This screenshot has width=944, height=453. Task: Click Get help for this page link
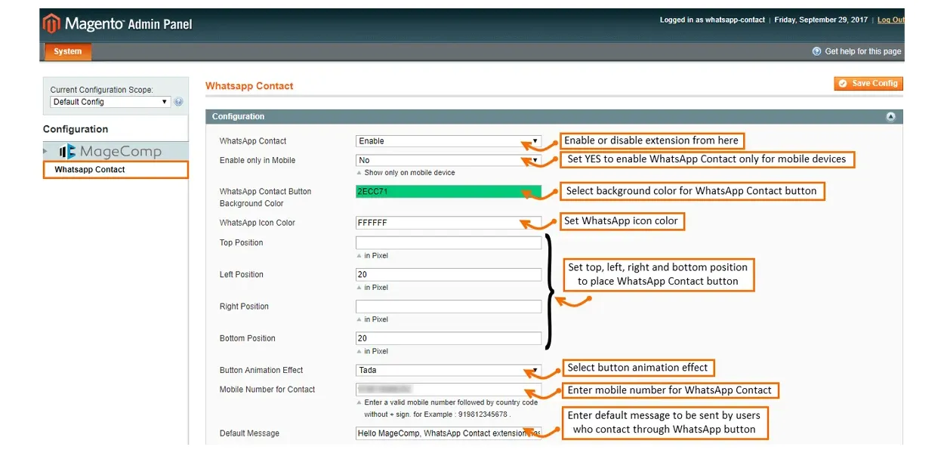pos(862,51)
